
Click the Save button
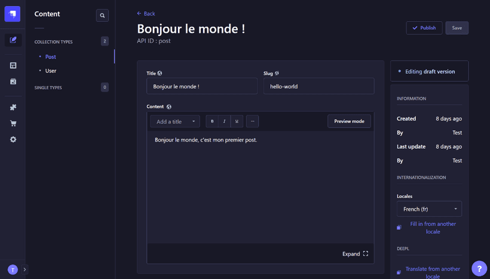coord(457,28)
